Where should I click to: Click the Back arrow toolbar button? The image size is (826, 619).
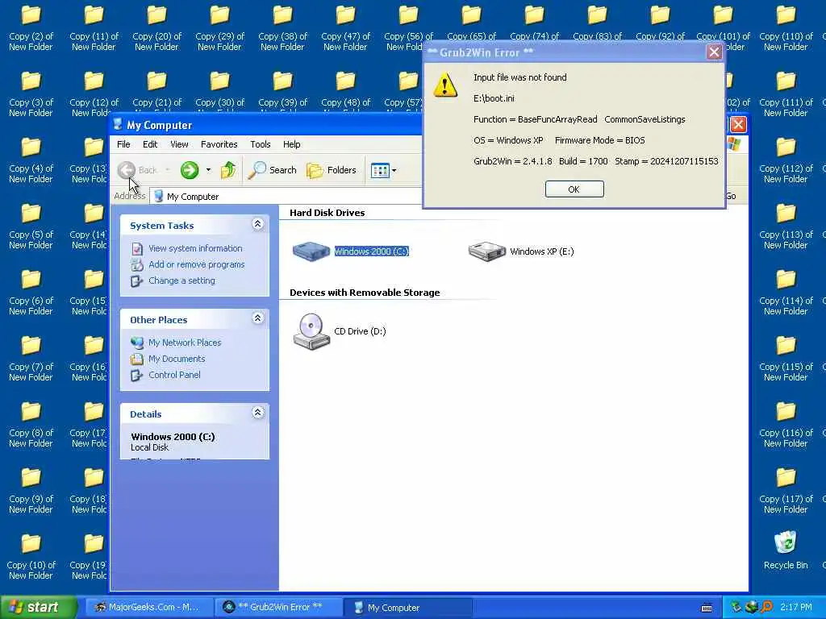[127, 170]
